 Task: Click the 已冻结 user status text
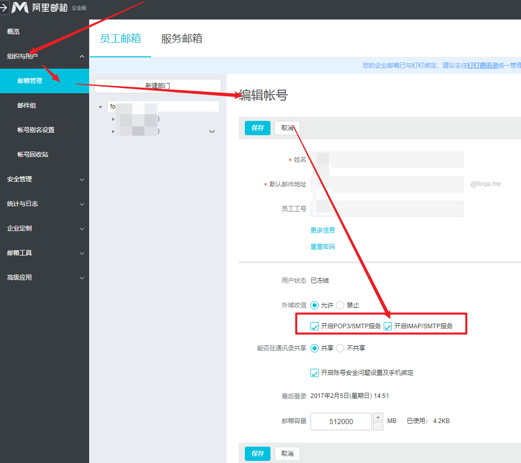320,281
